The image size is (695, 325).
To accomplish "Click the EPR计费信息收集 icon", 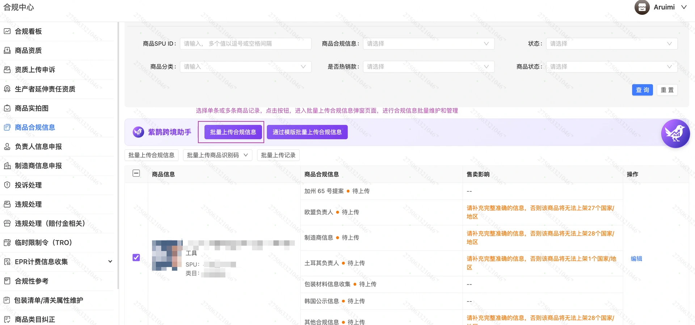I will pyautogui.click(x=7, y=262).
